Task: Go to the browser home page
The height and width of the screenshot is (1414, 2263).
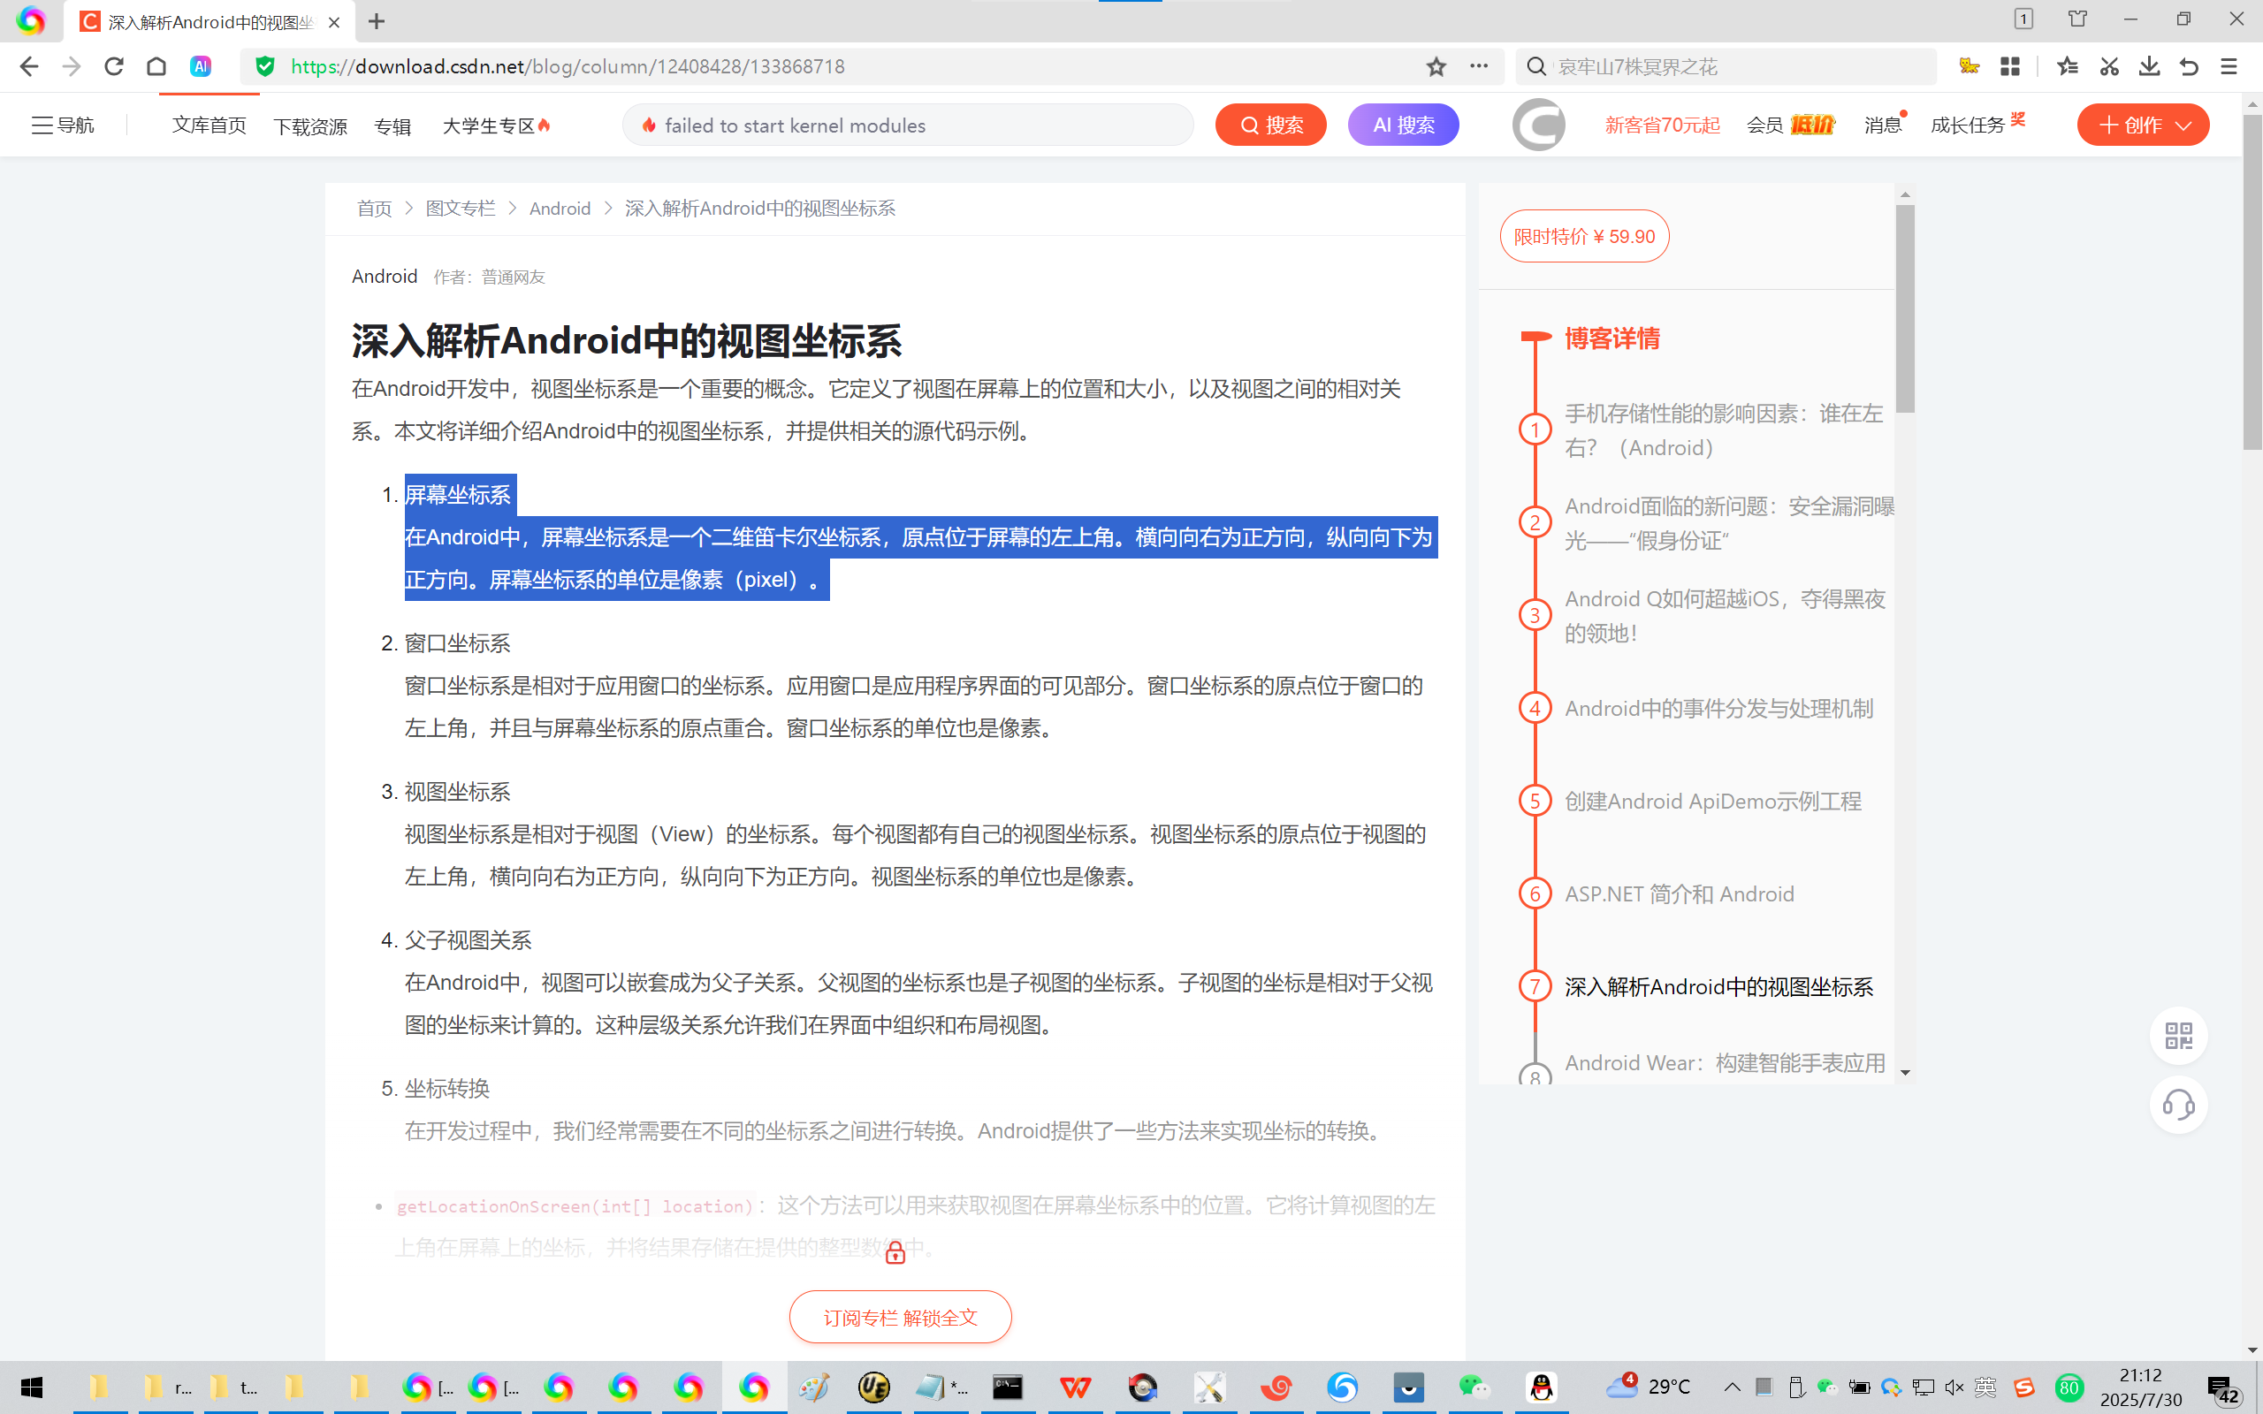Action: tap(156, 66)
